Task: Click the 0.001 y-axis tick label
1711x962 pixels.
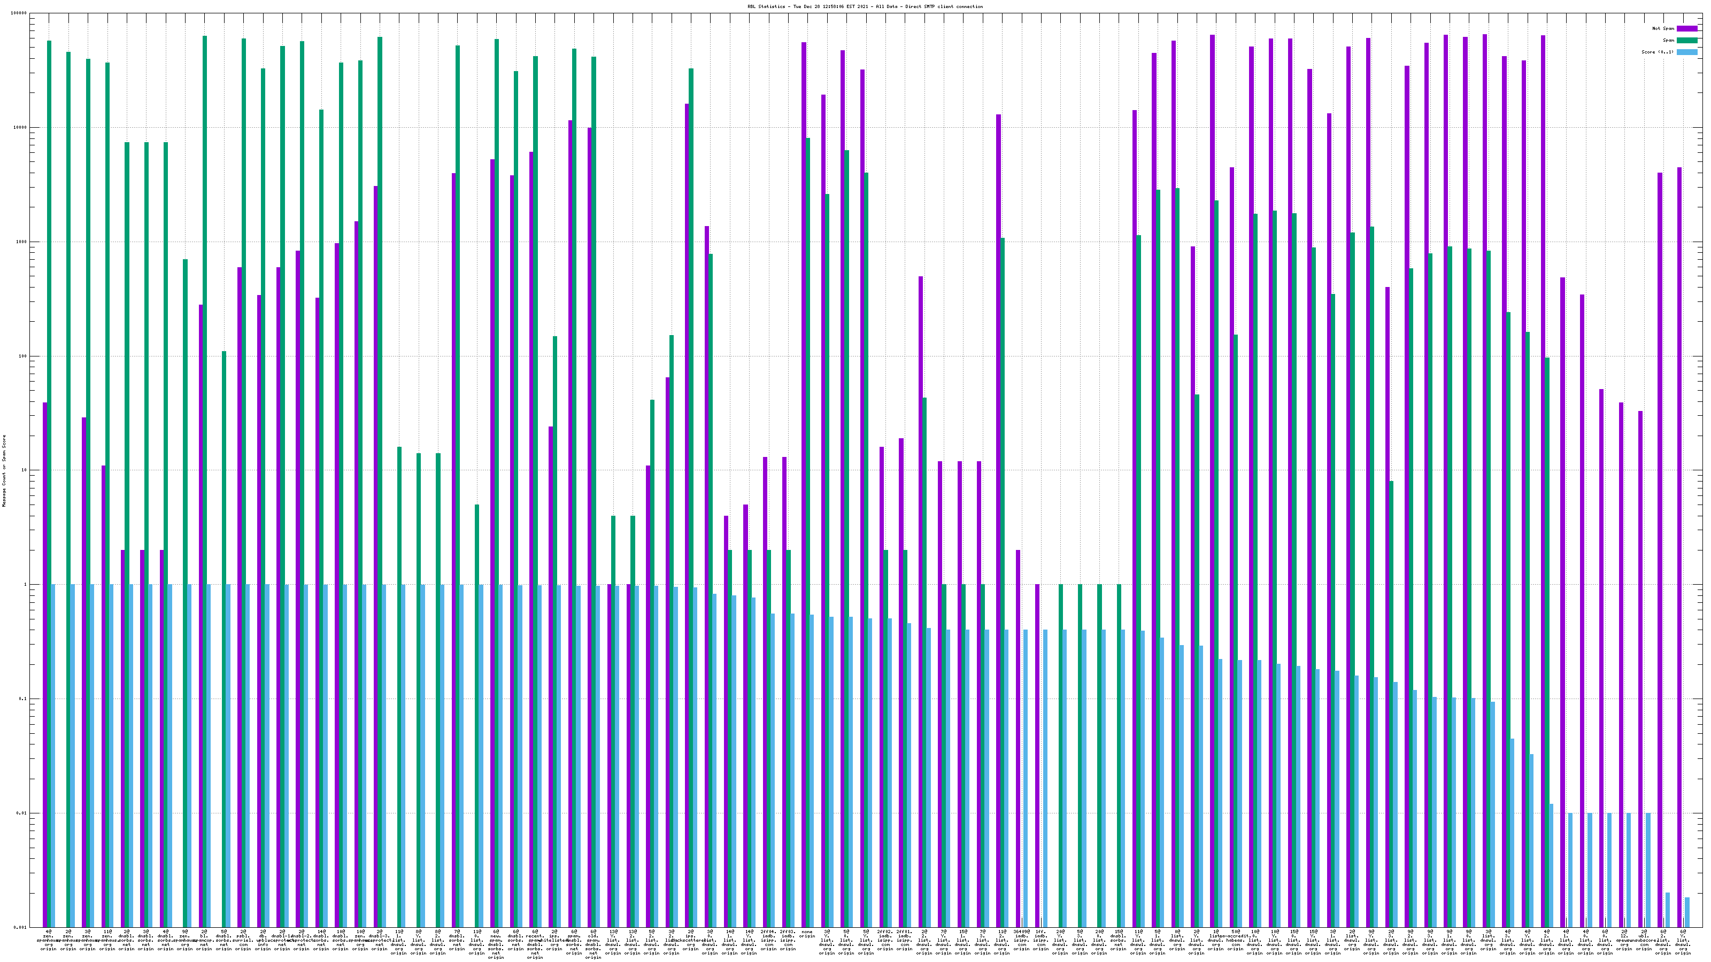Action: tap(20, 927)
